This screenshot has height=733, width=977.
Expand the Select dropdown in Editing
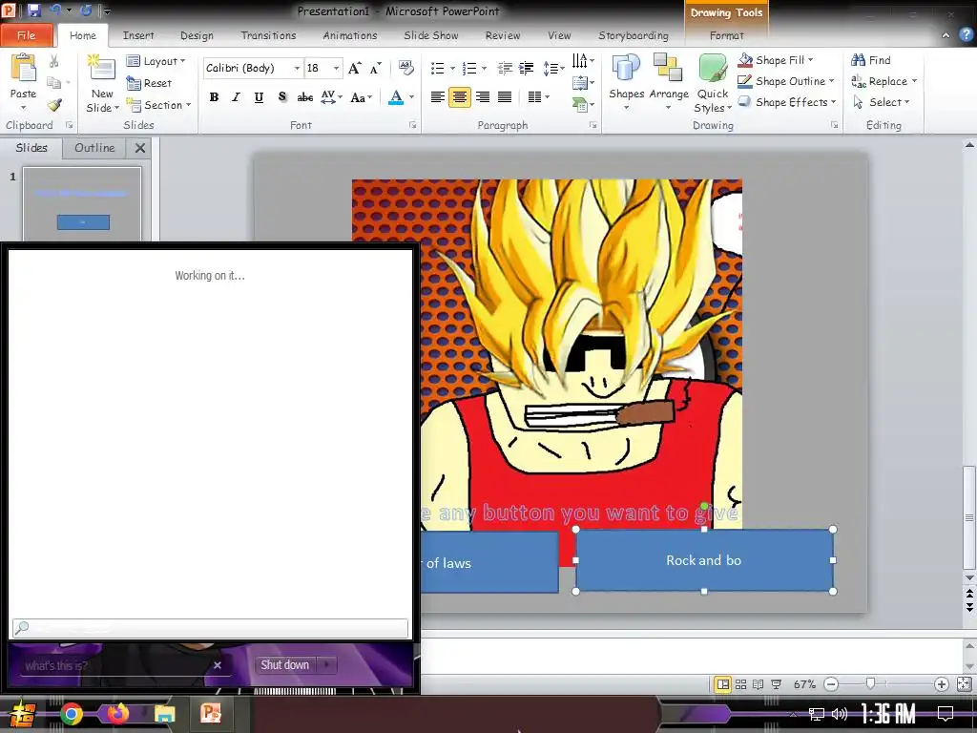pyautogui.click(x=882, y=102)
